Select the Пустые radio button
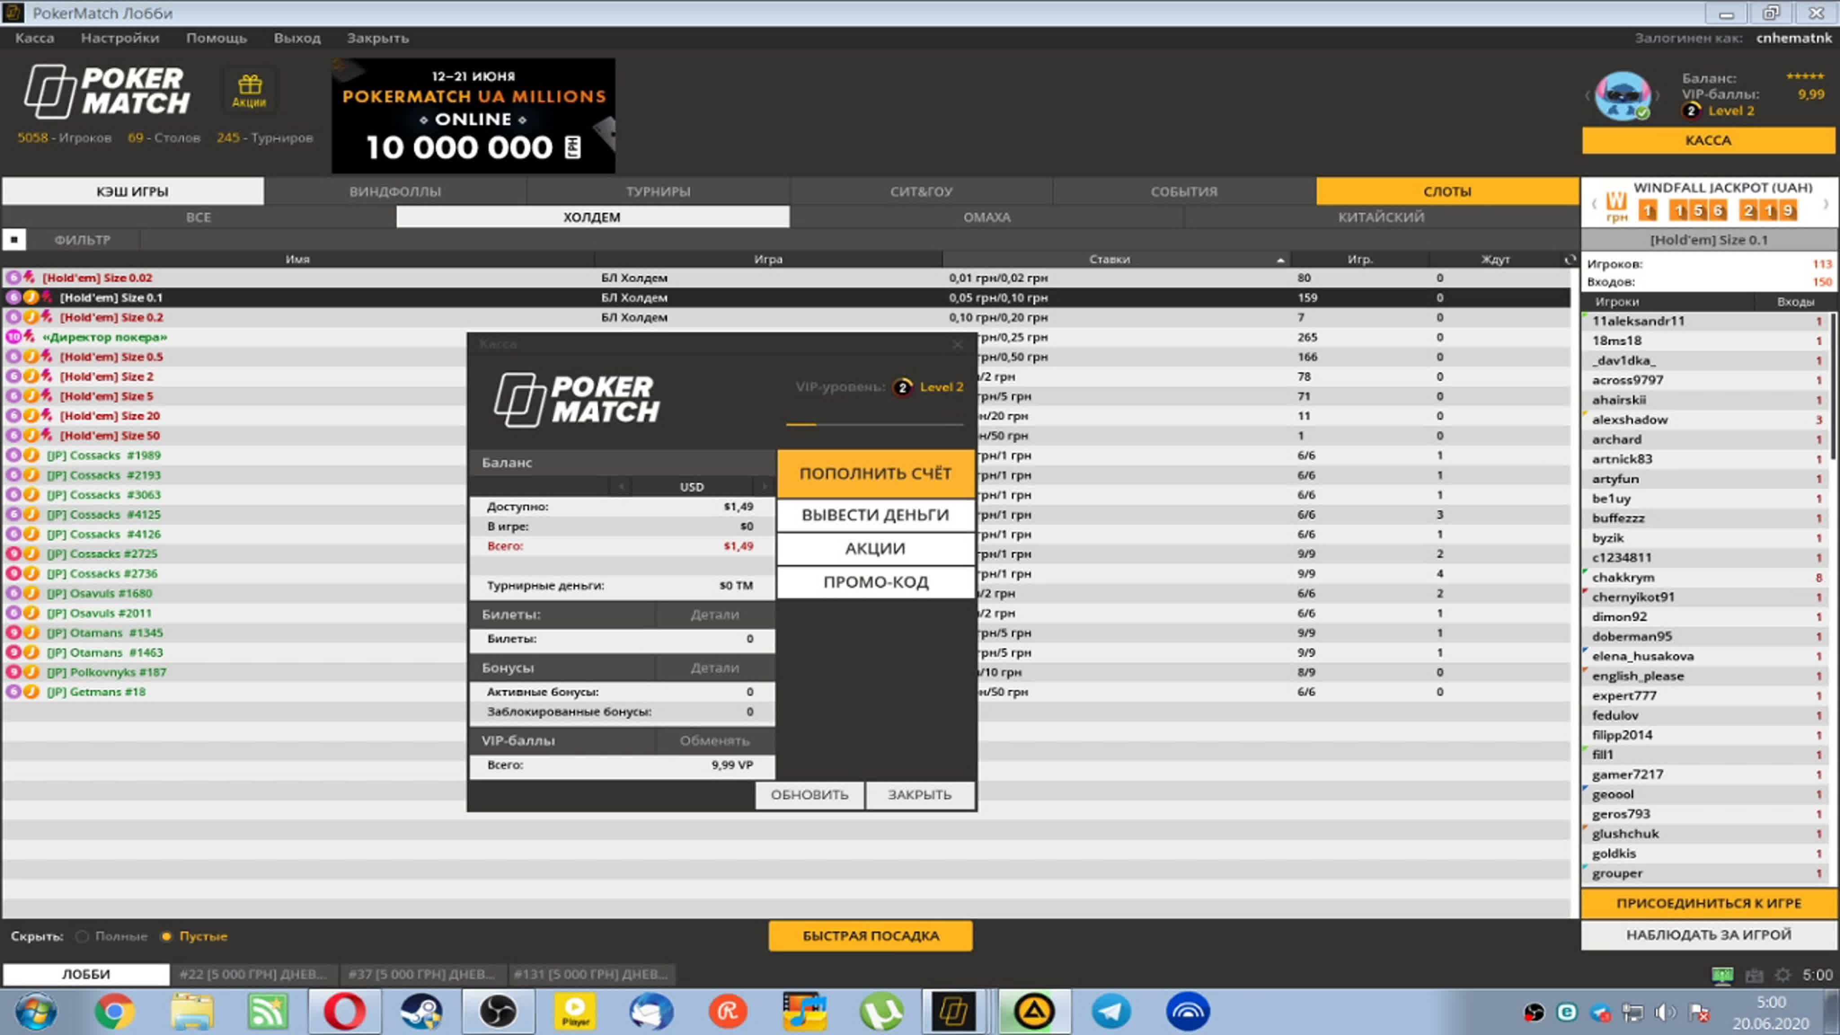Image resolution: width=1840 pixels, height=1035 pixels. (x=166, y=936)
